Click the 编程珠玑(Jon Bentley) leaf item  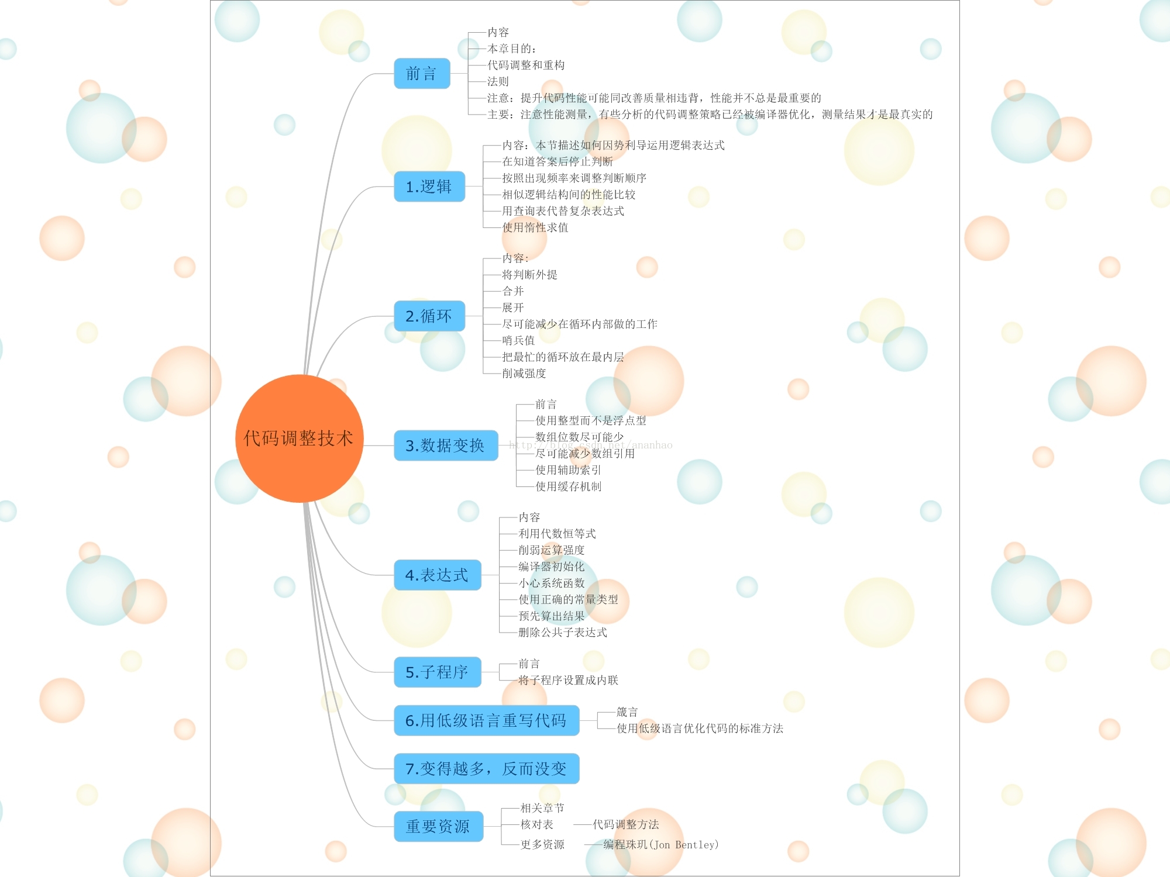tap(660, 845)
